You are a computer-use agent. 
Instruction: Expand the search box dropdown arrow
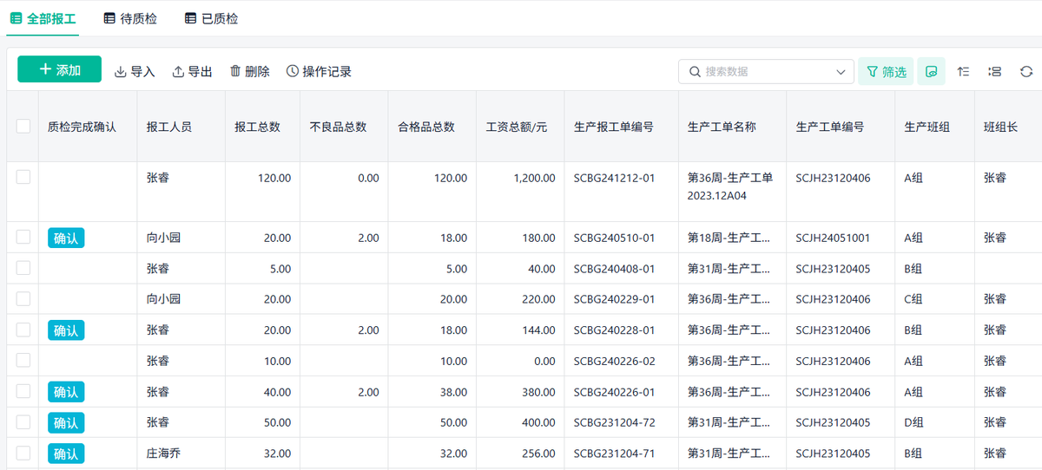coord(840,71)
